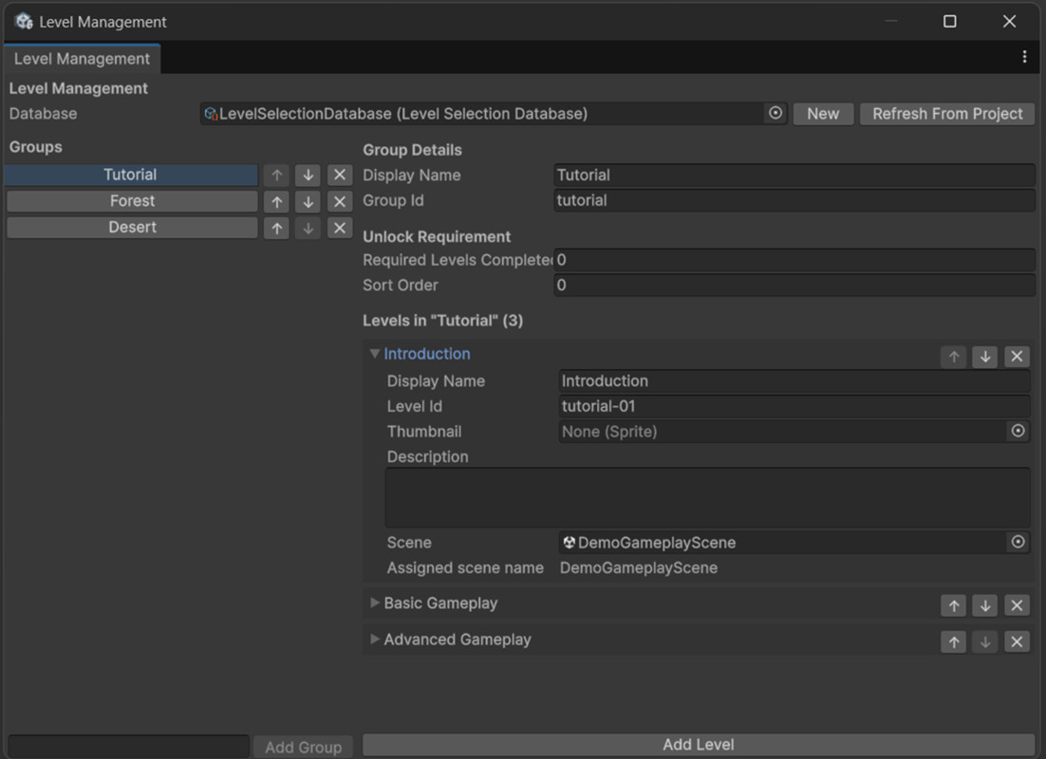Move the Desert group down
This screenshot has height=759, width=1046.
tap(308, 228)
